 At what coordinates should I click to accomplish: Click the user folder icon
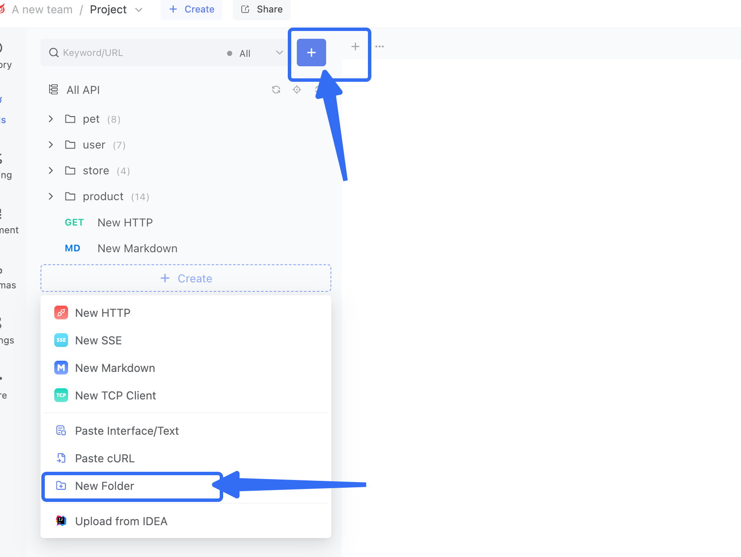click(x=70, y=145)
